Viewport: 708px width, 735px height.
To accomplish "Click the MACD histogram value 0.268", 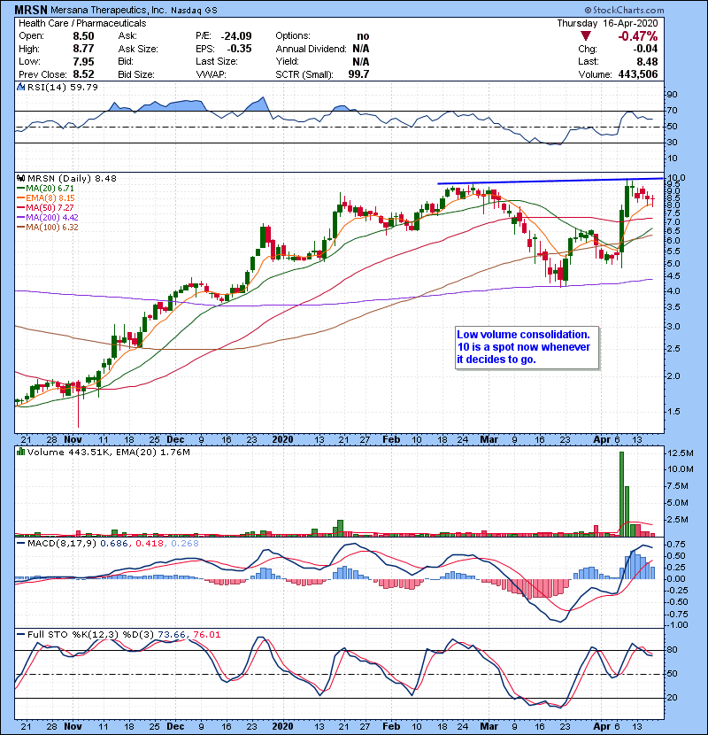I will 185,544.
